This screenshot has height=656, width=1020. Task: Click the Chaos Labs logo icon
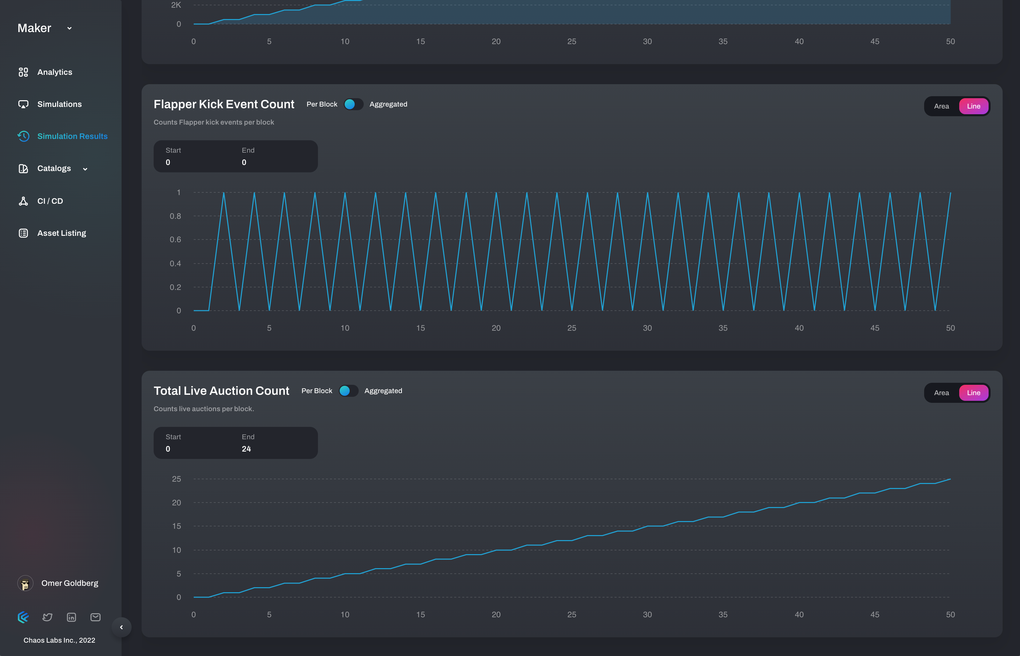point(23,617)
